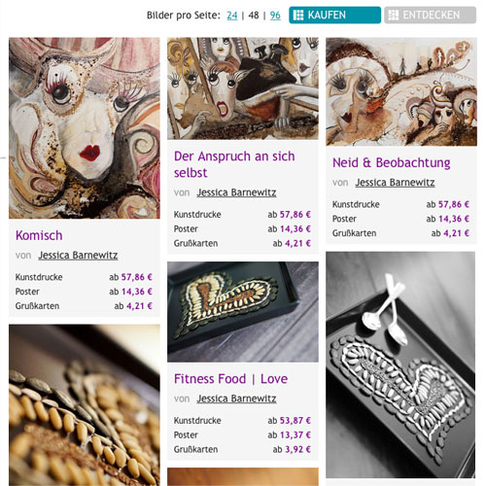The width and height of the screenshot is (486, 486).
Task: Open the Neid & Beobachtung painting thumbnail
Action: coord(401,91)
